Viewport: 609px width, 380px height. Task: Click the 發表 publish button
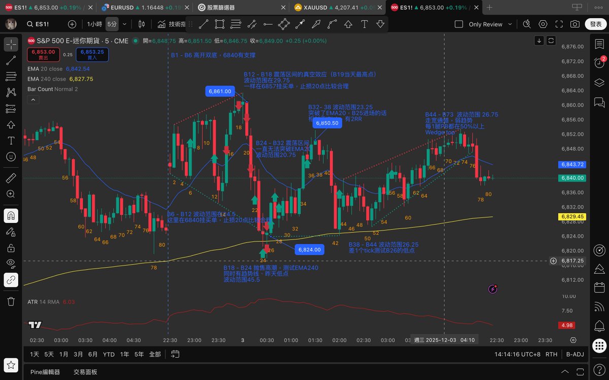point(595,24)
